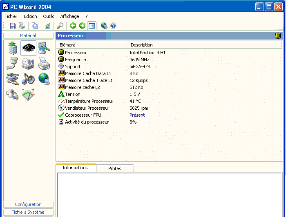Select the Video monitor icon in sidebar
The image size is (286, 217).
tap(44, 48)
